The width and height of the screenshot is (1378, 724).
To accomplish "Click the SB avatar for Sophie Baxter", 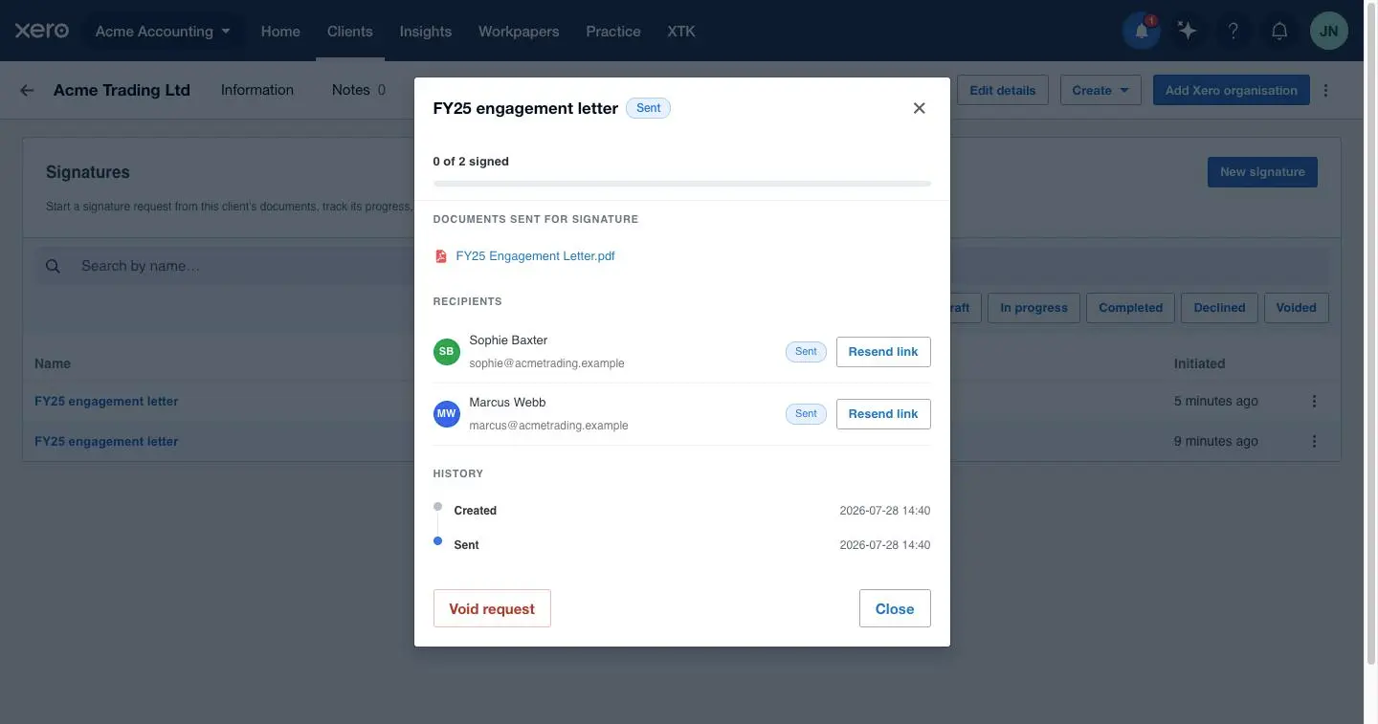I will [447, 351].
